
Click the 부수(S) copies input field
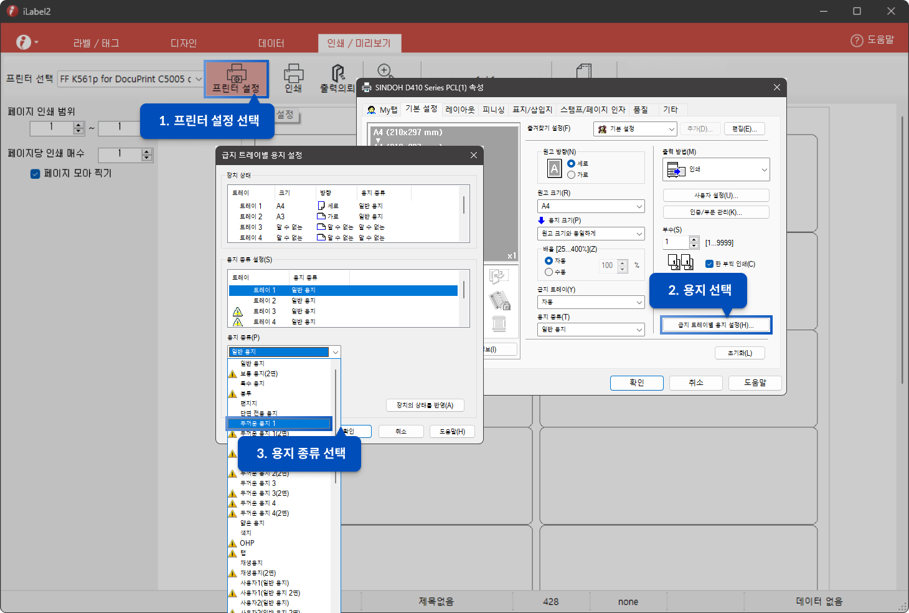[x=676, y=242]
